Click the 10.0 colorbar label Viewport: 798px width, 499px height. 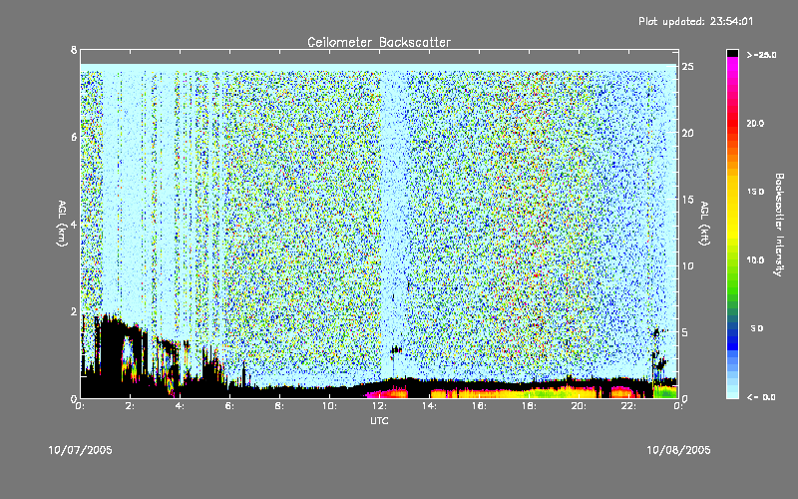point(755,259)
